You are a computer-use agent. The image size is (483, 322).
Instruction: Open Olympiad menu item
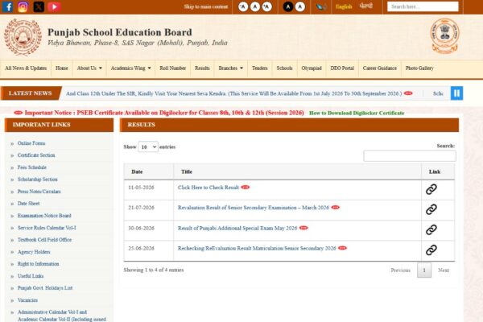312,68
